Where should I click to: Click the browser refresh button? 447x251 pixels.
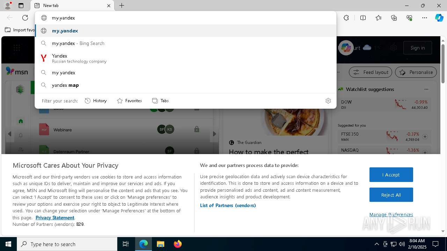pyautogui.click(x=25, y=18)
